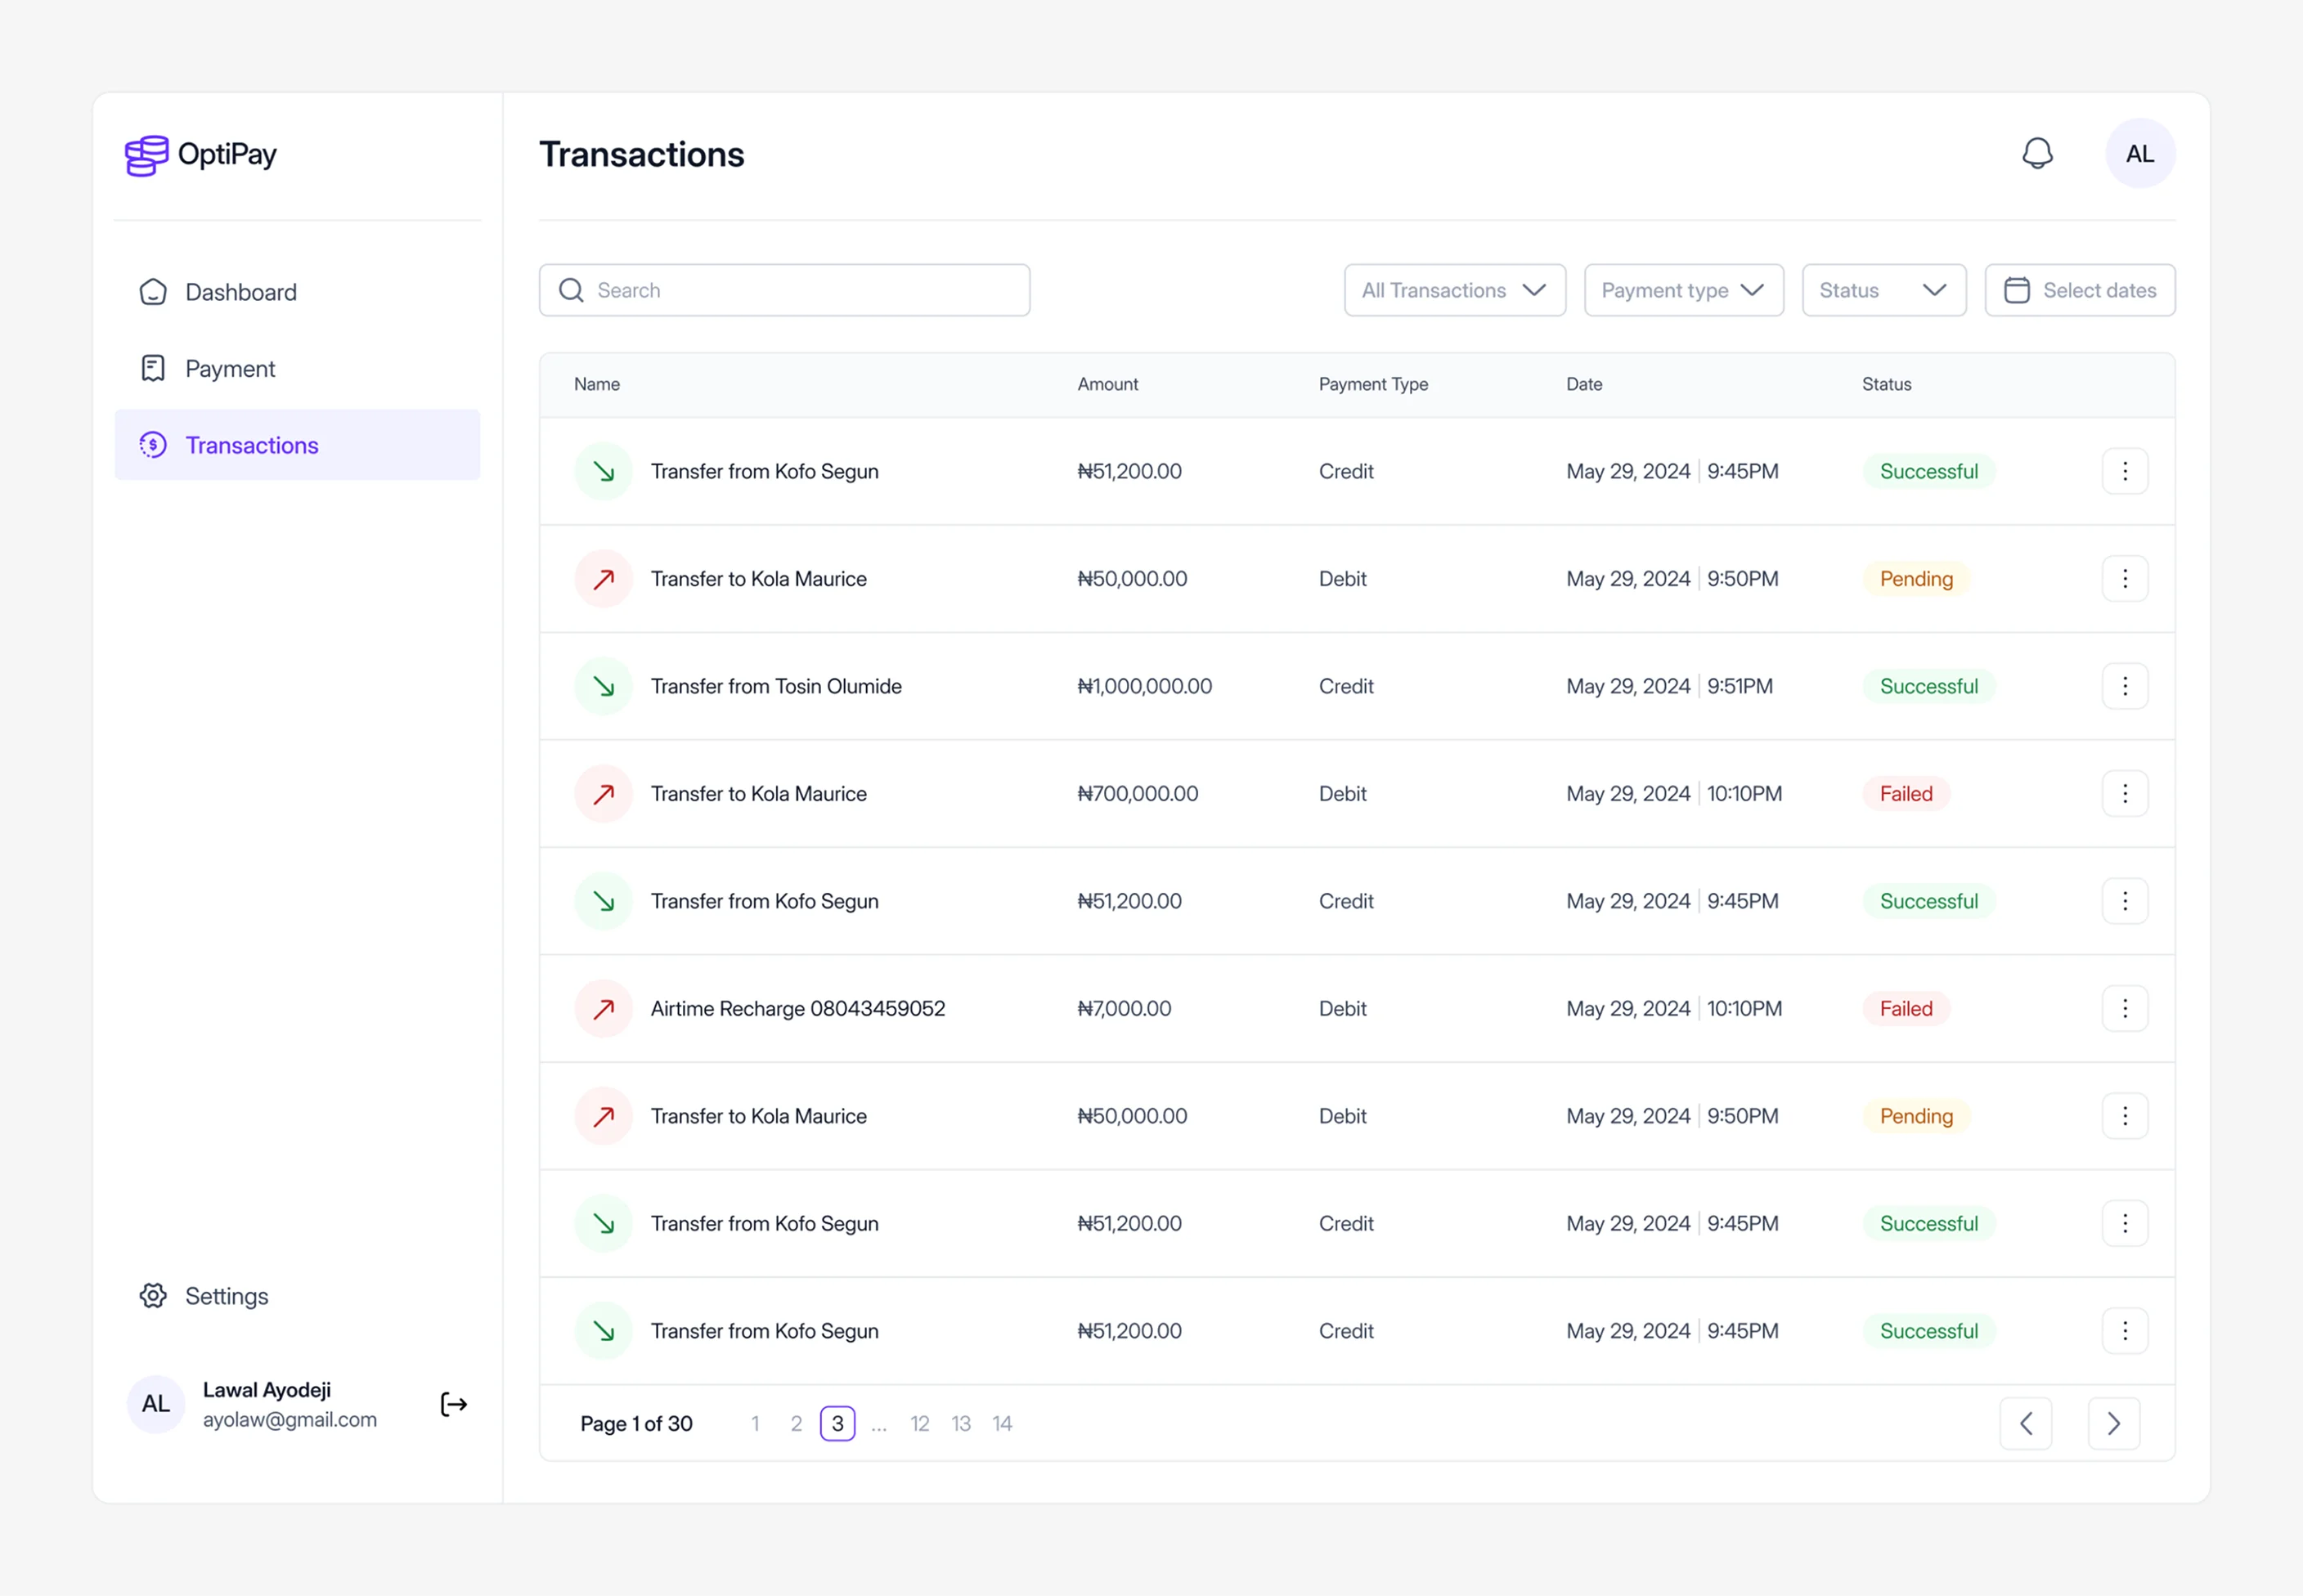Click Transfer from Tosin Olumide text
2303x1596 pixels.
tap(776, 686)
